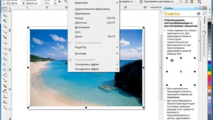Open the color palette flyout arrow

pos(209,9)
